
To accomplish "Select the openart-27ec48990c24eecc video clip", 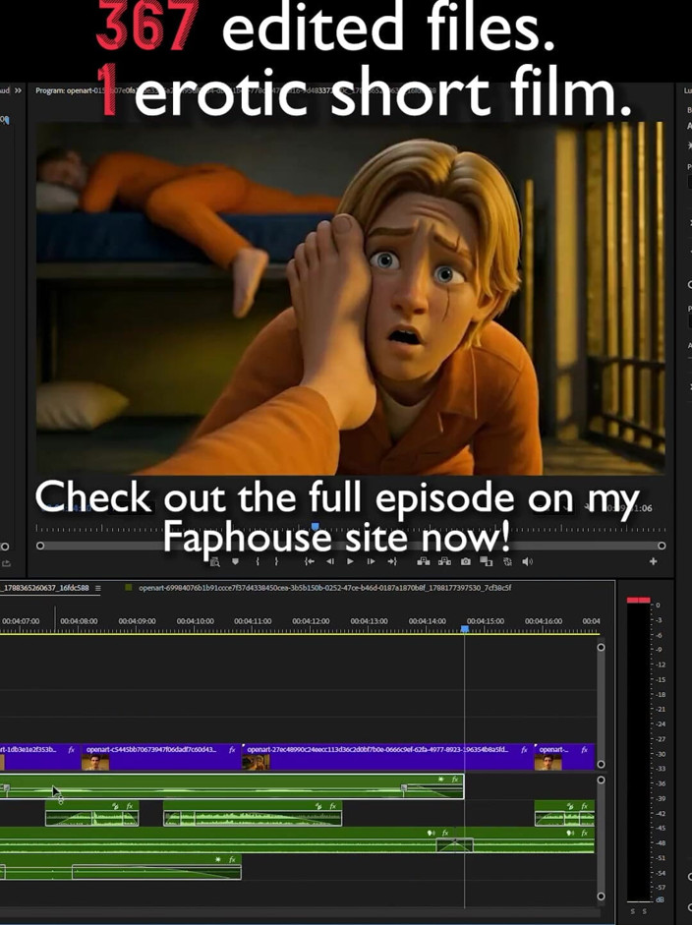I will click(386, 757).
